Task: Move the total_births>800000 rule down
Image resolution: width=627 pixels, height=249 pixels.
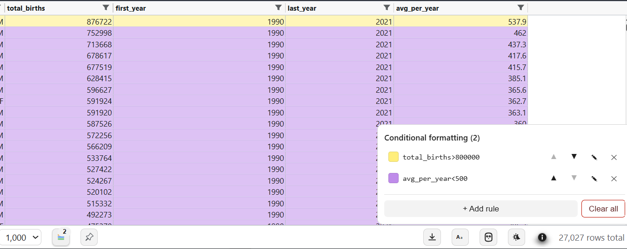Action: coord(574,157)
